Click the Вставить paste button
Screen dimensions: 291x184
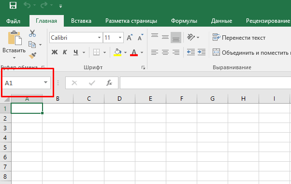click(14, 45)
